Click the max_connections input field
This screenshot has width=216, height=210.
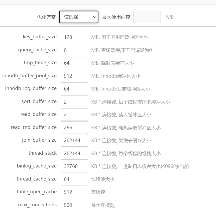tap(74, 205)
